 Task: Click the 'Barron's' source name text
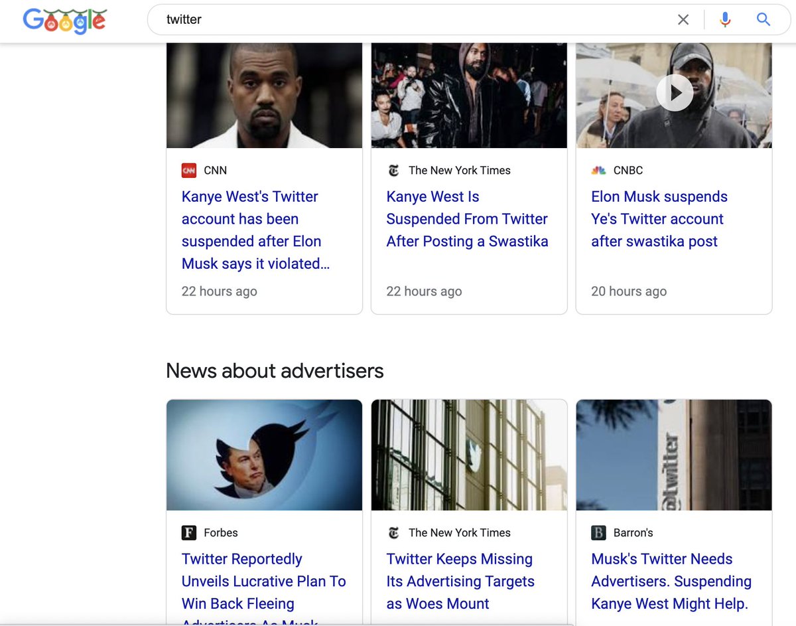(x=633, y=533)
